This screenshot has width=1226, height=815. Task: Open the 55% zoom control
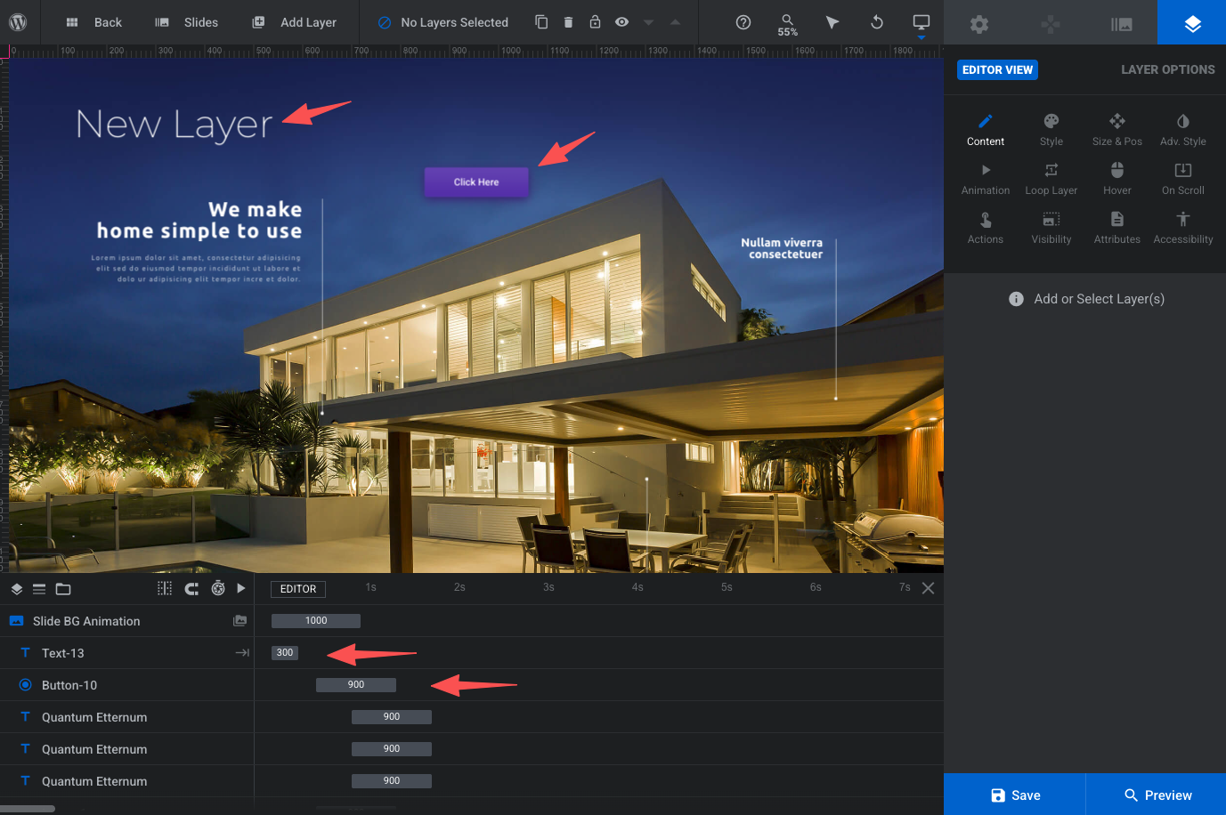(787, 24)
